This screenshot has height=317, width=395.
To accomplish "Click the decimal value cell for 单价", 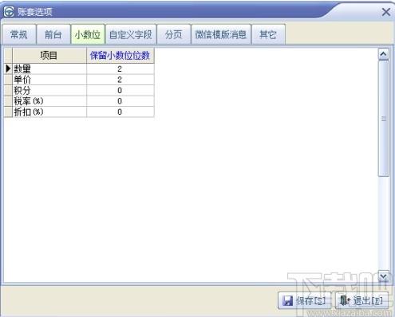I will click(120, 80).
